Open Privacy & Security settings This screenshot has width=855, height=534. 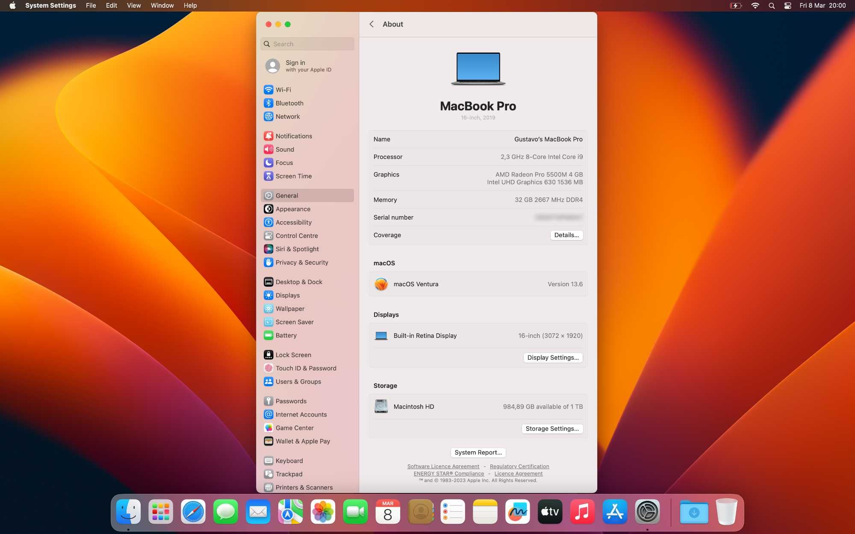(x=307, y=262)
